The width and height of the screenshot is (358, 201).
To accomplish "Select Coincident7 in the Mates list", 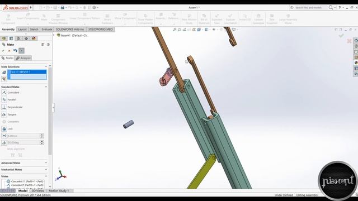I will coord(25,185).
